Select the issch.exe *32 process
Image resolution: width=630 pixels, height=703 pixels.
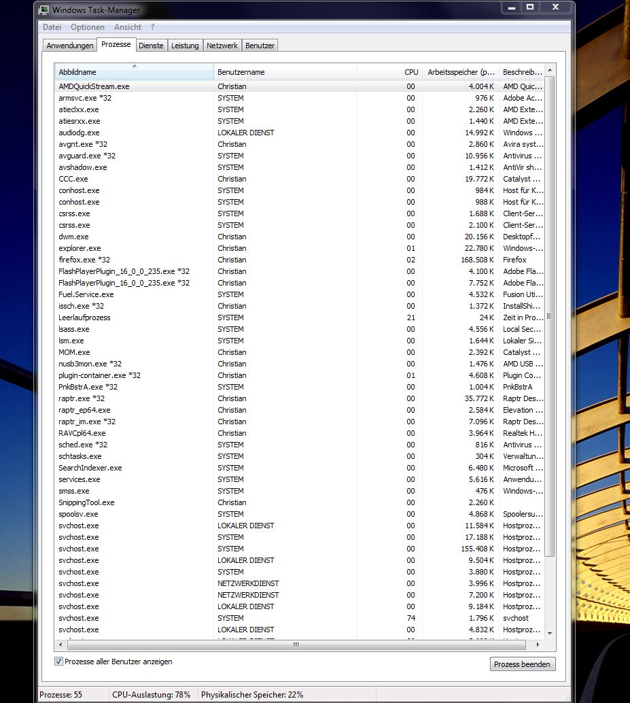tap(300, 306)
